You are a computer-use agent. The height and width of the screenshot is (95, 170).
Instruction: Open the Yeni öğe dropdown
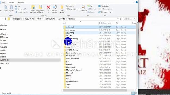tap(70, 6)
